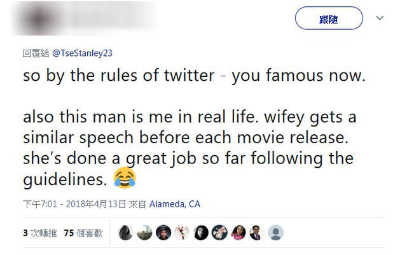This screenshot has width=407, height=255.
Task: Click the eighth liker avatar in suit
Action: [x=256, y=233]
